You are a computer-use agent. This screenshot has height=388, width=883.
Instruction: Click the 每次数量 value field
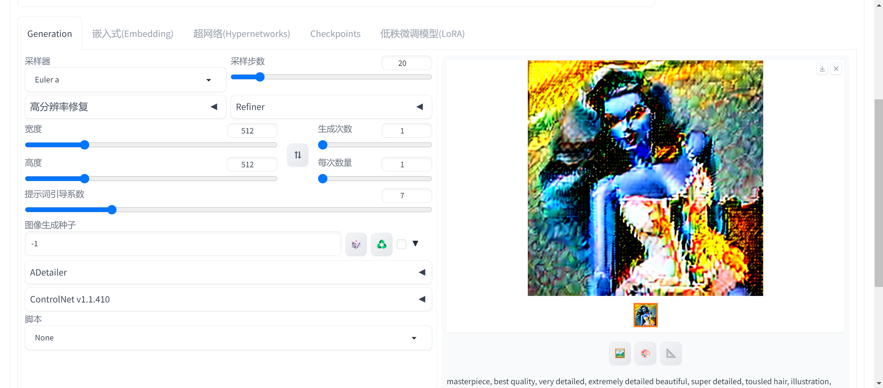406,165
